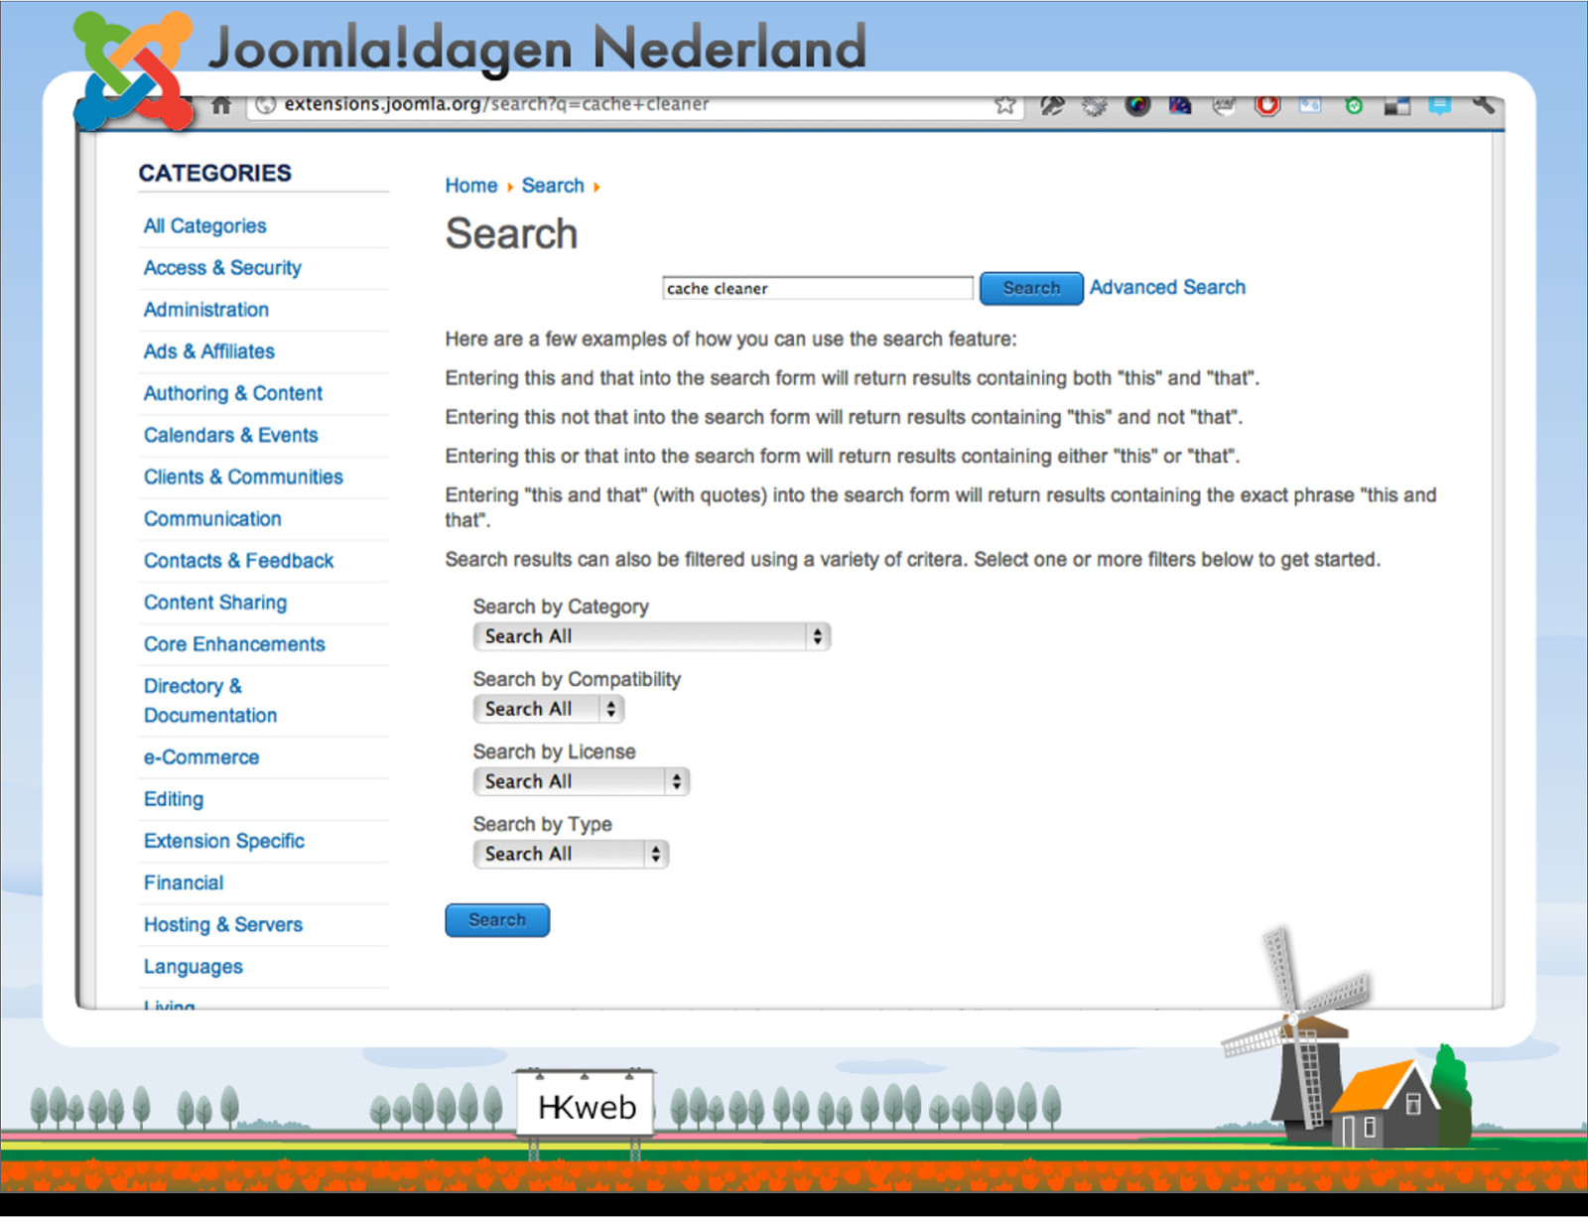The width and height of the screenshot is (1588, 1223).
Task: Open Directory & Documentation category
Action: [210, 701]
